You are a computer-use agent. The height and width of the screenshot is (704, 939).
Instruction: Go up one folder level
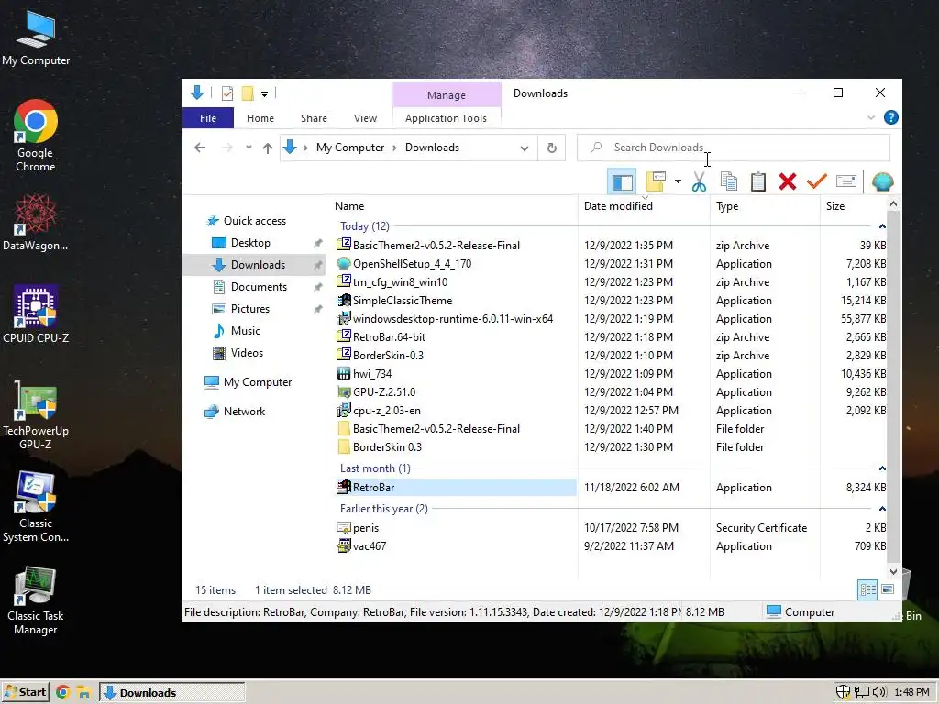click(x=268, y=148)
